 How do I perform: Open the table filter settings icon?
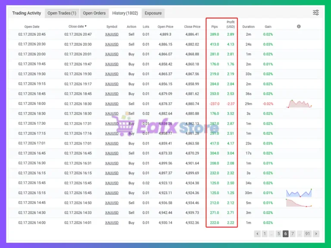click(x=316, y=12)
